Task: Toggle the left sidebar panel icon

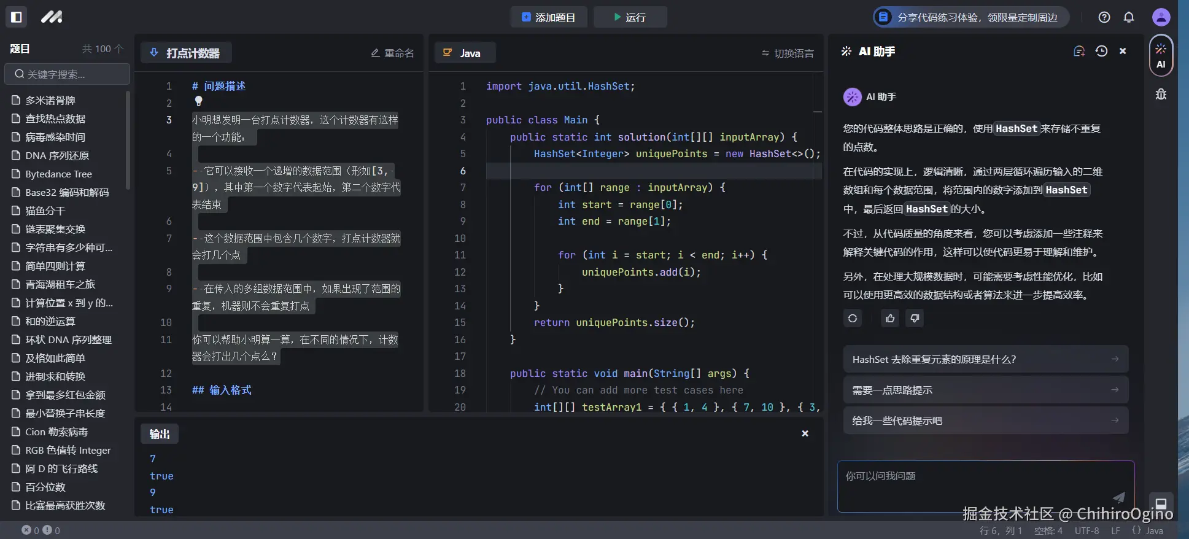Action: coord(17,17)
